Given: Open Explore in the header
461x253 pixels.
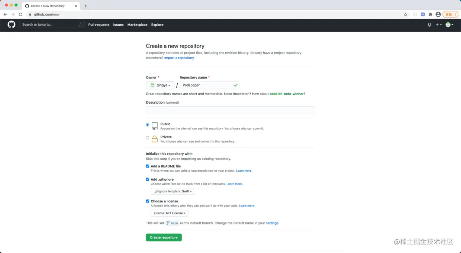Looking at the screenshot, I should pos(157,25).
